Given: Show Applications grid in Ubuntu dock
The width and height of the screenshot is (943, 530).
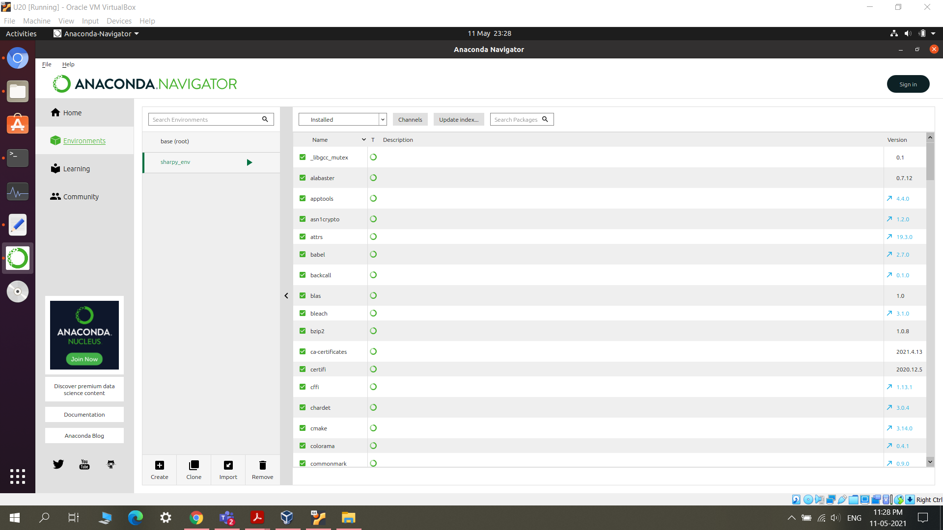Looking at the screenshot, I should [18, 476].
